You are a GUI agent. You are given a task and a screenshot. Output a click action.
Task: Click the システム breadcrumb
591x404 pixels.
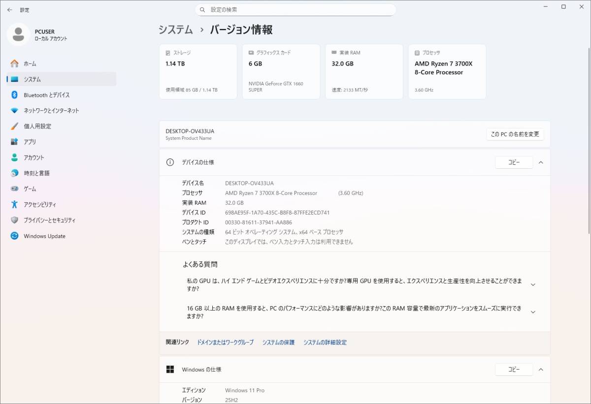click(175, 30)
